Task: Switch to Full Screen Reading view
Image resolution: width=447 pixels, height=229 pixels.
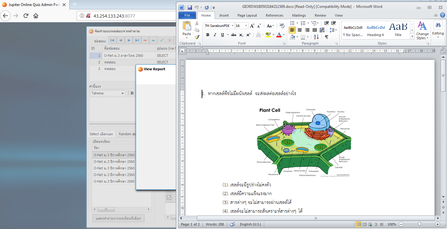Action: 364,224
